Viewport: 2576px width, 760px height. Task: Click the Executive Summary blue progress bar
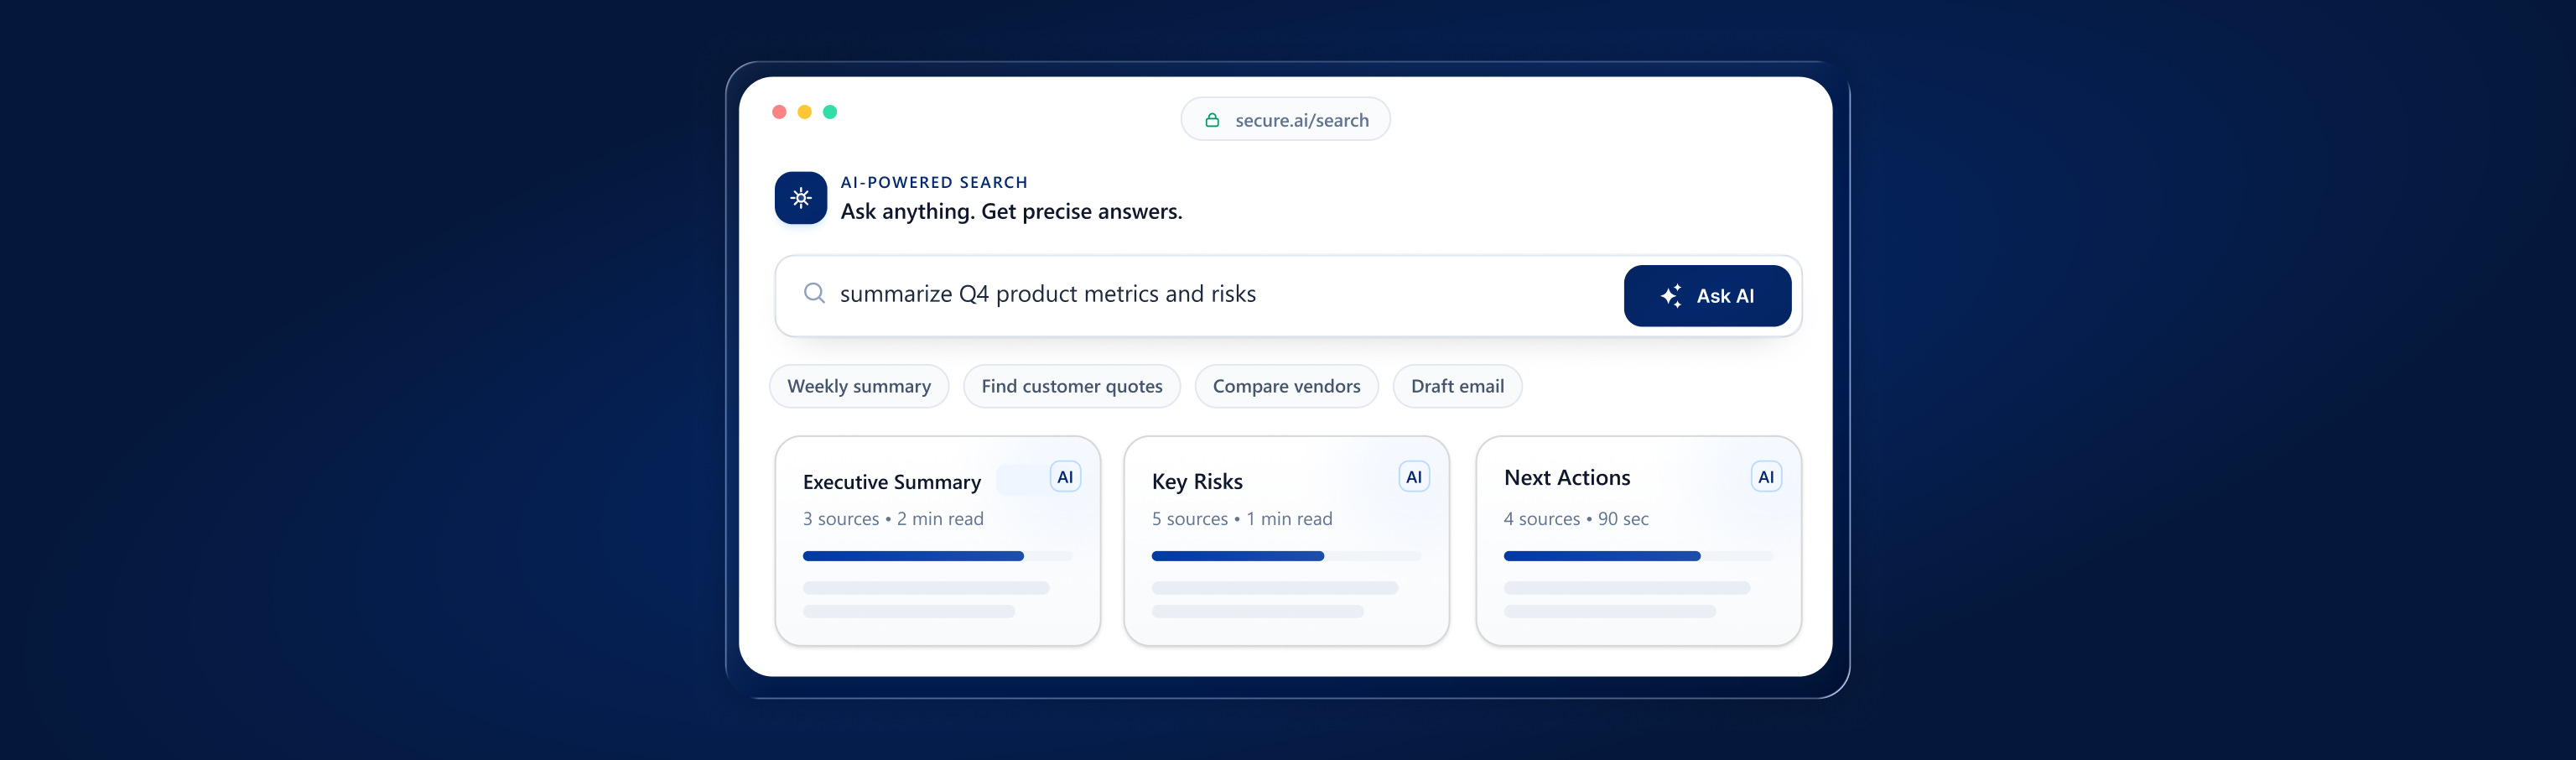coord(912,556)
